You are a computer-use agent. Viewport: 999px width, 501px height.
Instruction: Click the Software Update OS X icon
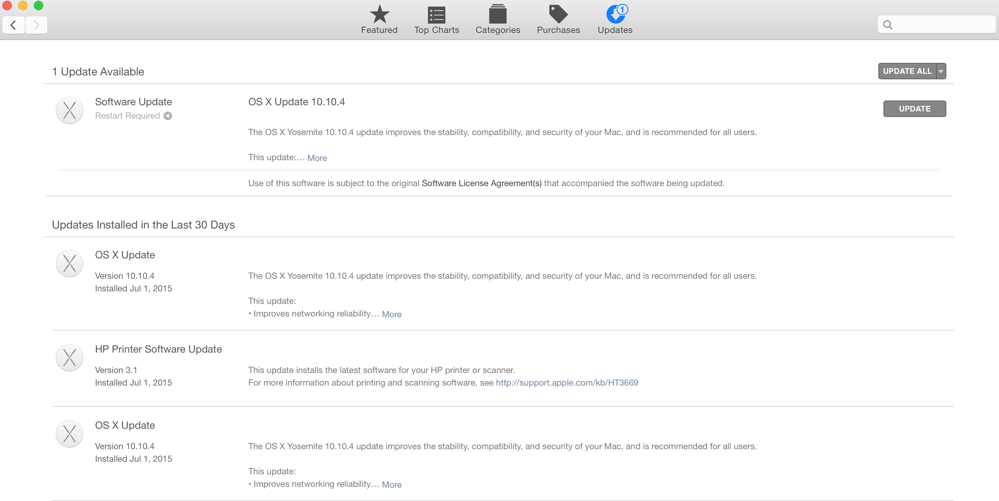point(70,110)
